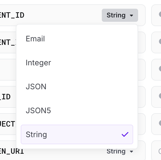161x160 pixels.
Task: Click the truncated ENT_ name below ENT_ID
Action: coord(8,42)
